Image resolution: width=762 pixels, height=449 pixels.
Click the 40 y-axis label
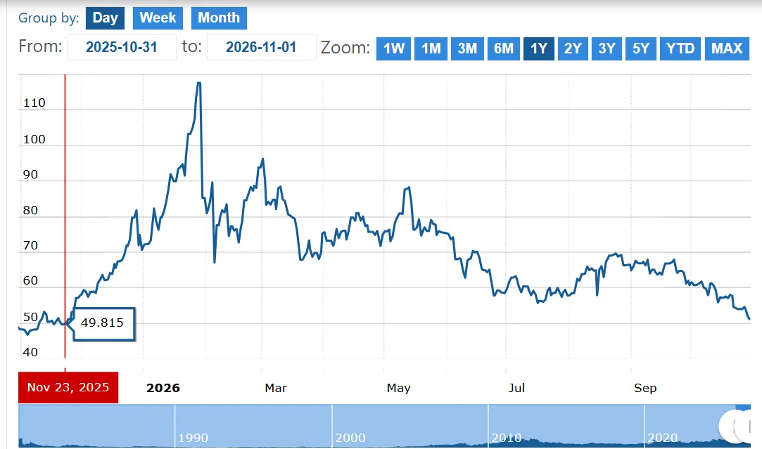pyautogui.click(x=30, y=353)
